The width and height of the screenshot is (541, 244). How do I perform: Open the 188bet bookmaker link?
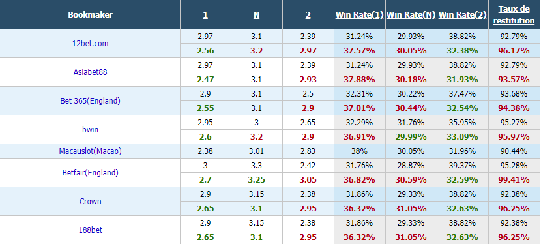(91, 230)
